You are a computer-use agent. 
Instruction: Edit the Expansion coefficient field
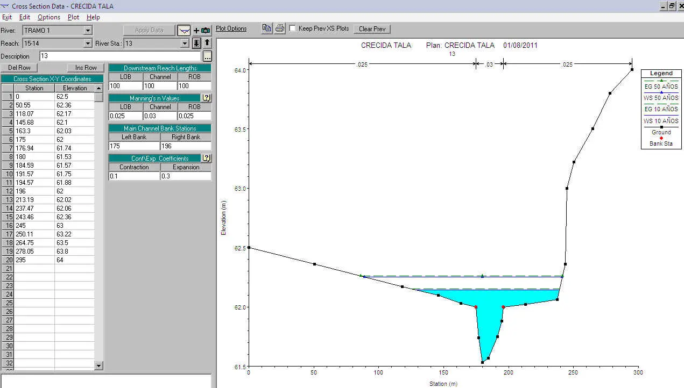coord(186,176)
